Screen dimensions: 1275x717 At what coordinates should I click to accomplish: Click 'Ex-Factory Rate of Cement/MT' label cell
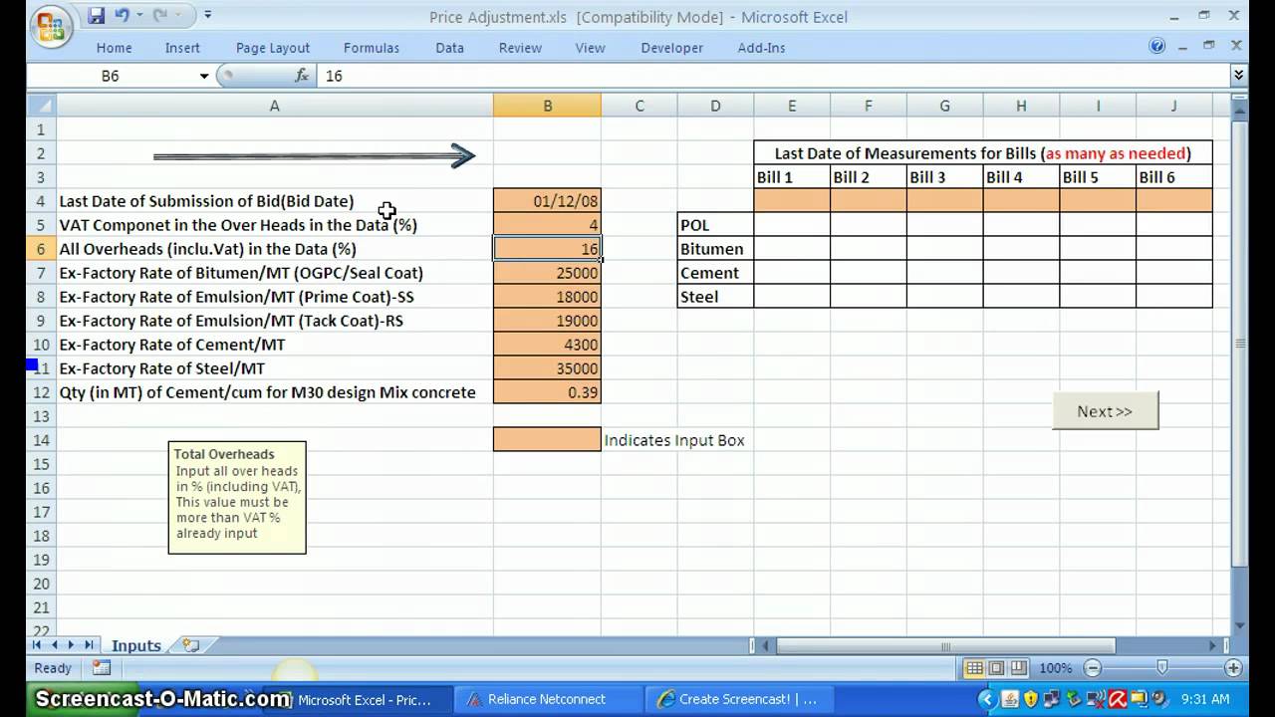pyautogui.click(x=274, y=345)
